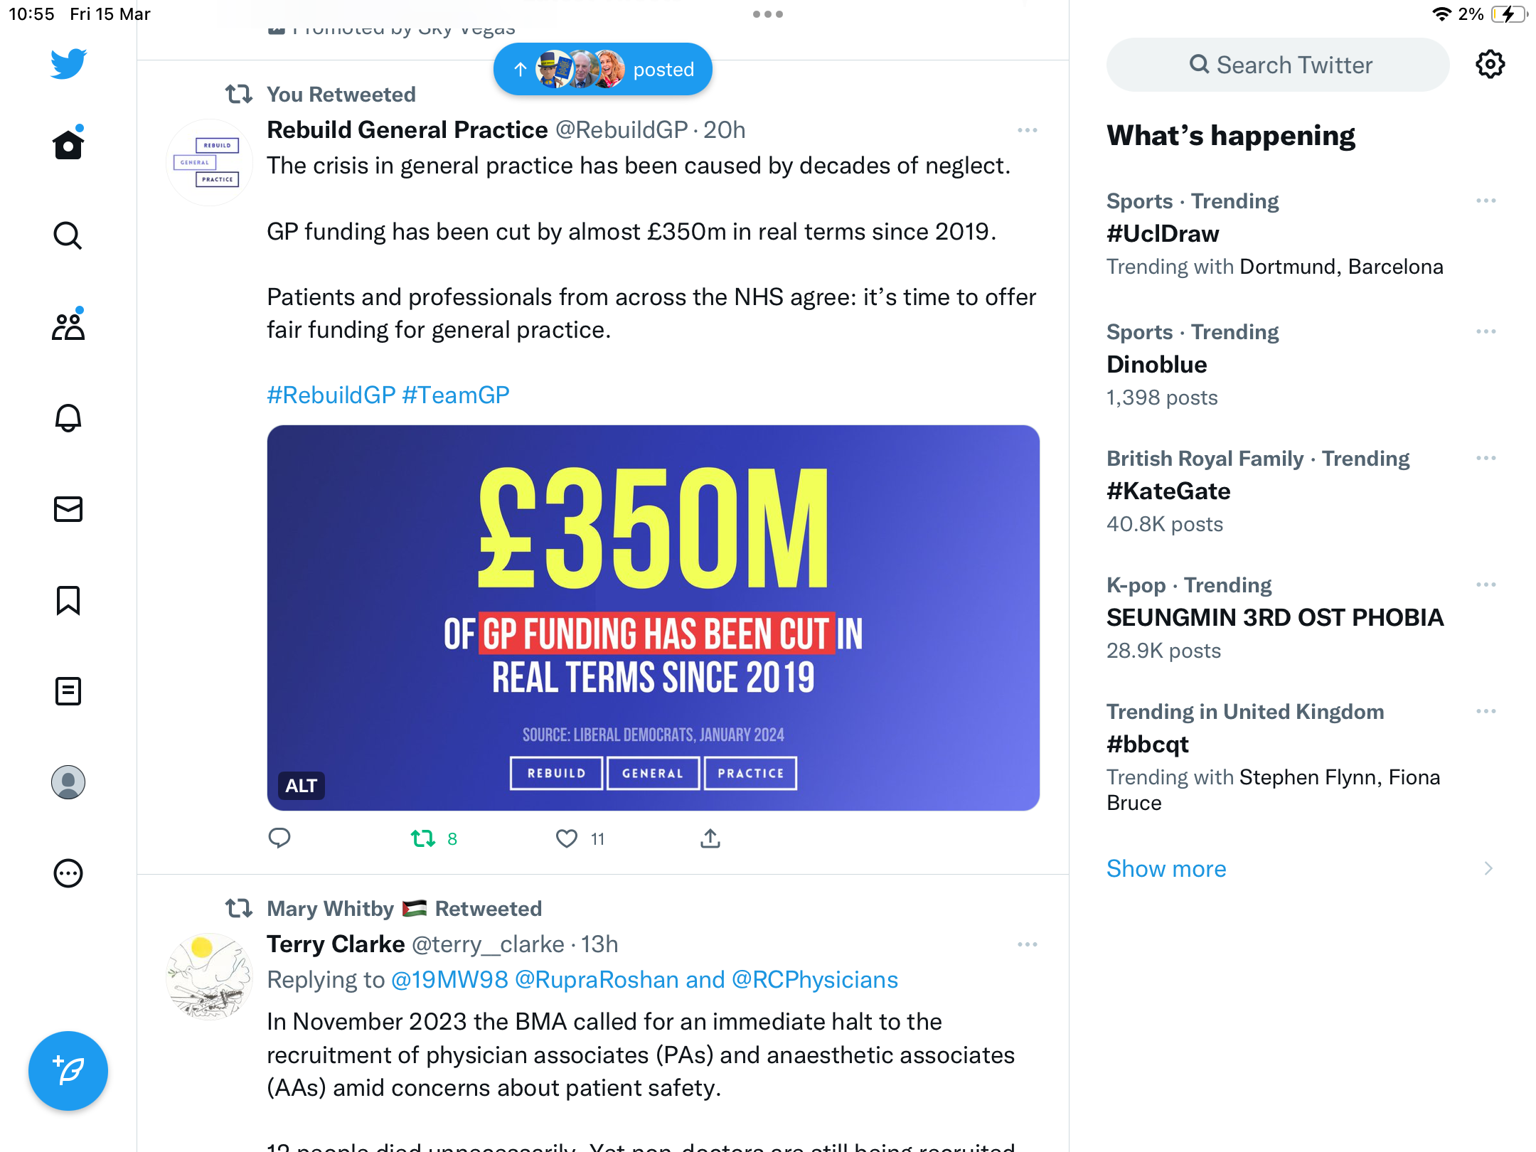1536x1152 pixels.
Task: Expand Show more trends chevron
Action: [1488, 868]
